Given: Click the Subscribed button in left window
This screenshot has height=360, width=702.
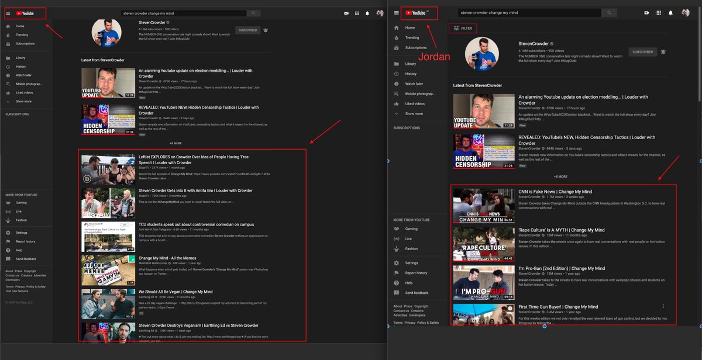Looking at the screenshot, I should tap(248, 30).
